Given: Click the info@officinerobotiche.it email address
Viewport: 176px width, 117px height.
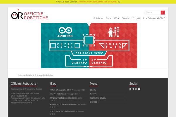Looking at the screenshot, I should (x=21, y=103).
